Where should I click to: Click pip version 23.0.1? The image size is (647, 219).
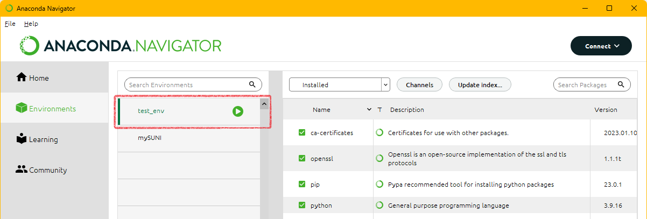[x=613, y=184]
